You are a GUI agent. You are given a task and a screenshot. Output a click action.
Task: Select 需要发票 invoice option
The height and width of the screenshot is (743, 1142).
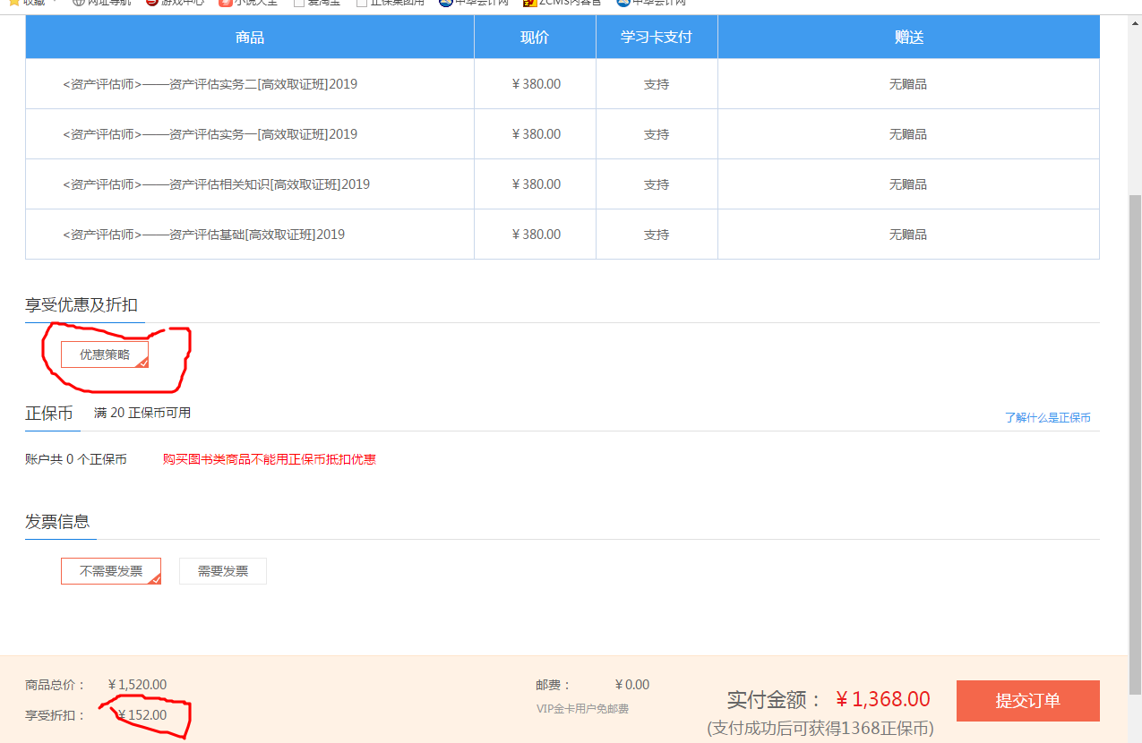(223, 571)
